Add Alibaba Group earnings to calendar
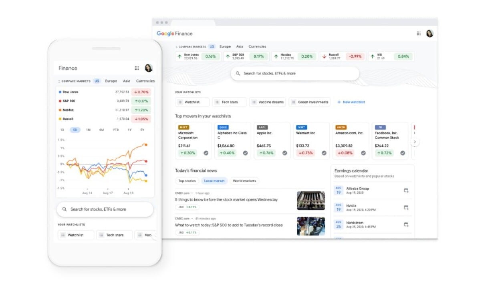The width and height of the screenshot is (500, 281). (406, 190)
